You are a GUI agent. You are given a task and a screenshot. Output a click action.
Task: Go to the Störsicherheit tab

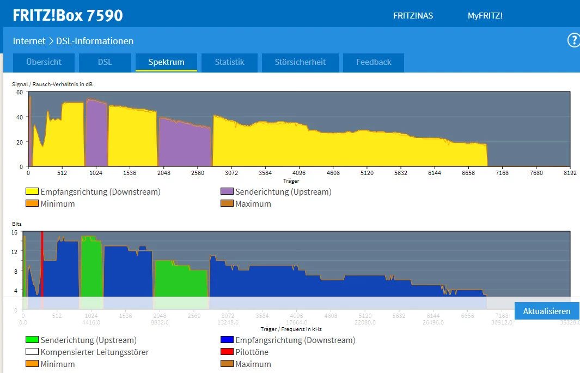click(x=300, y=62)
